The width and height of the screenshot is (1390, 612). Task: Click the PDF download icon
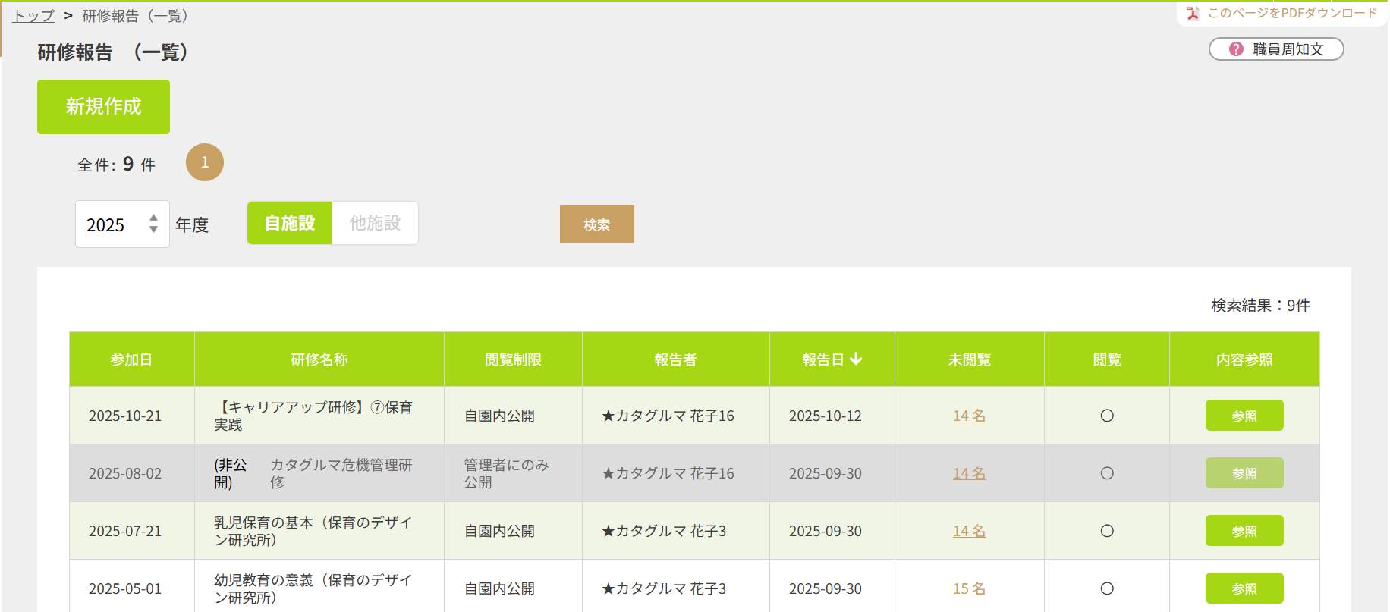(x=1193, y=13)
